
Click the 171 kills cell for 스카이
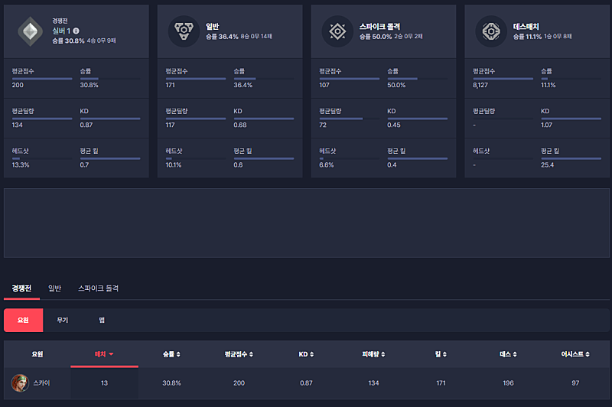coord(441,383)
